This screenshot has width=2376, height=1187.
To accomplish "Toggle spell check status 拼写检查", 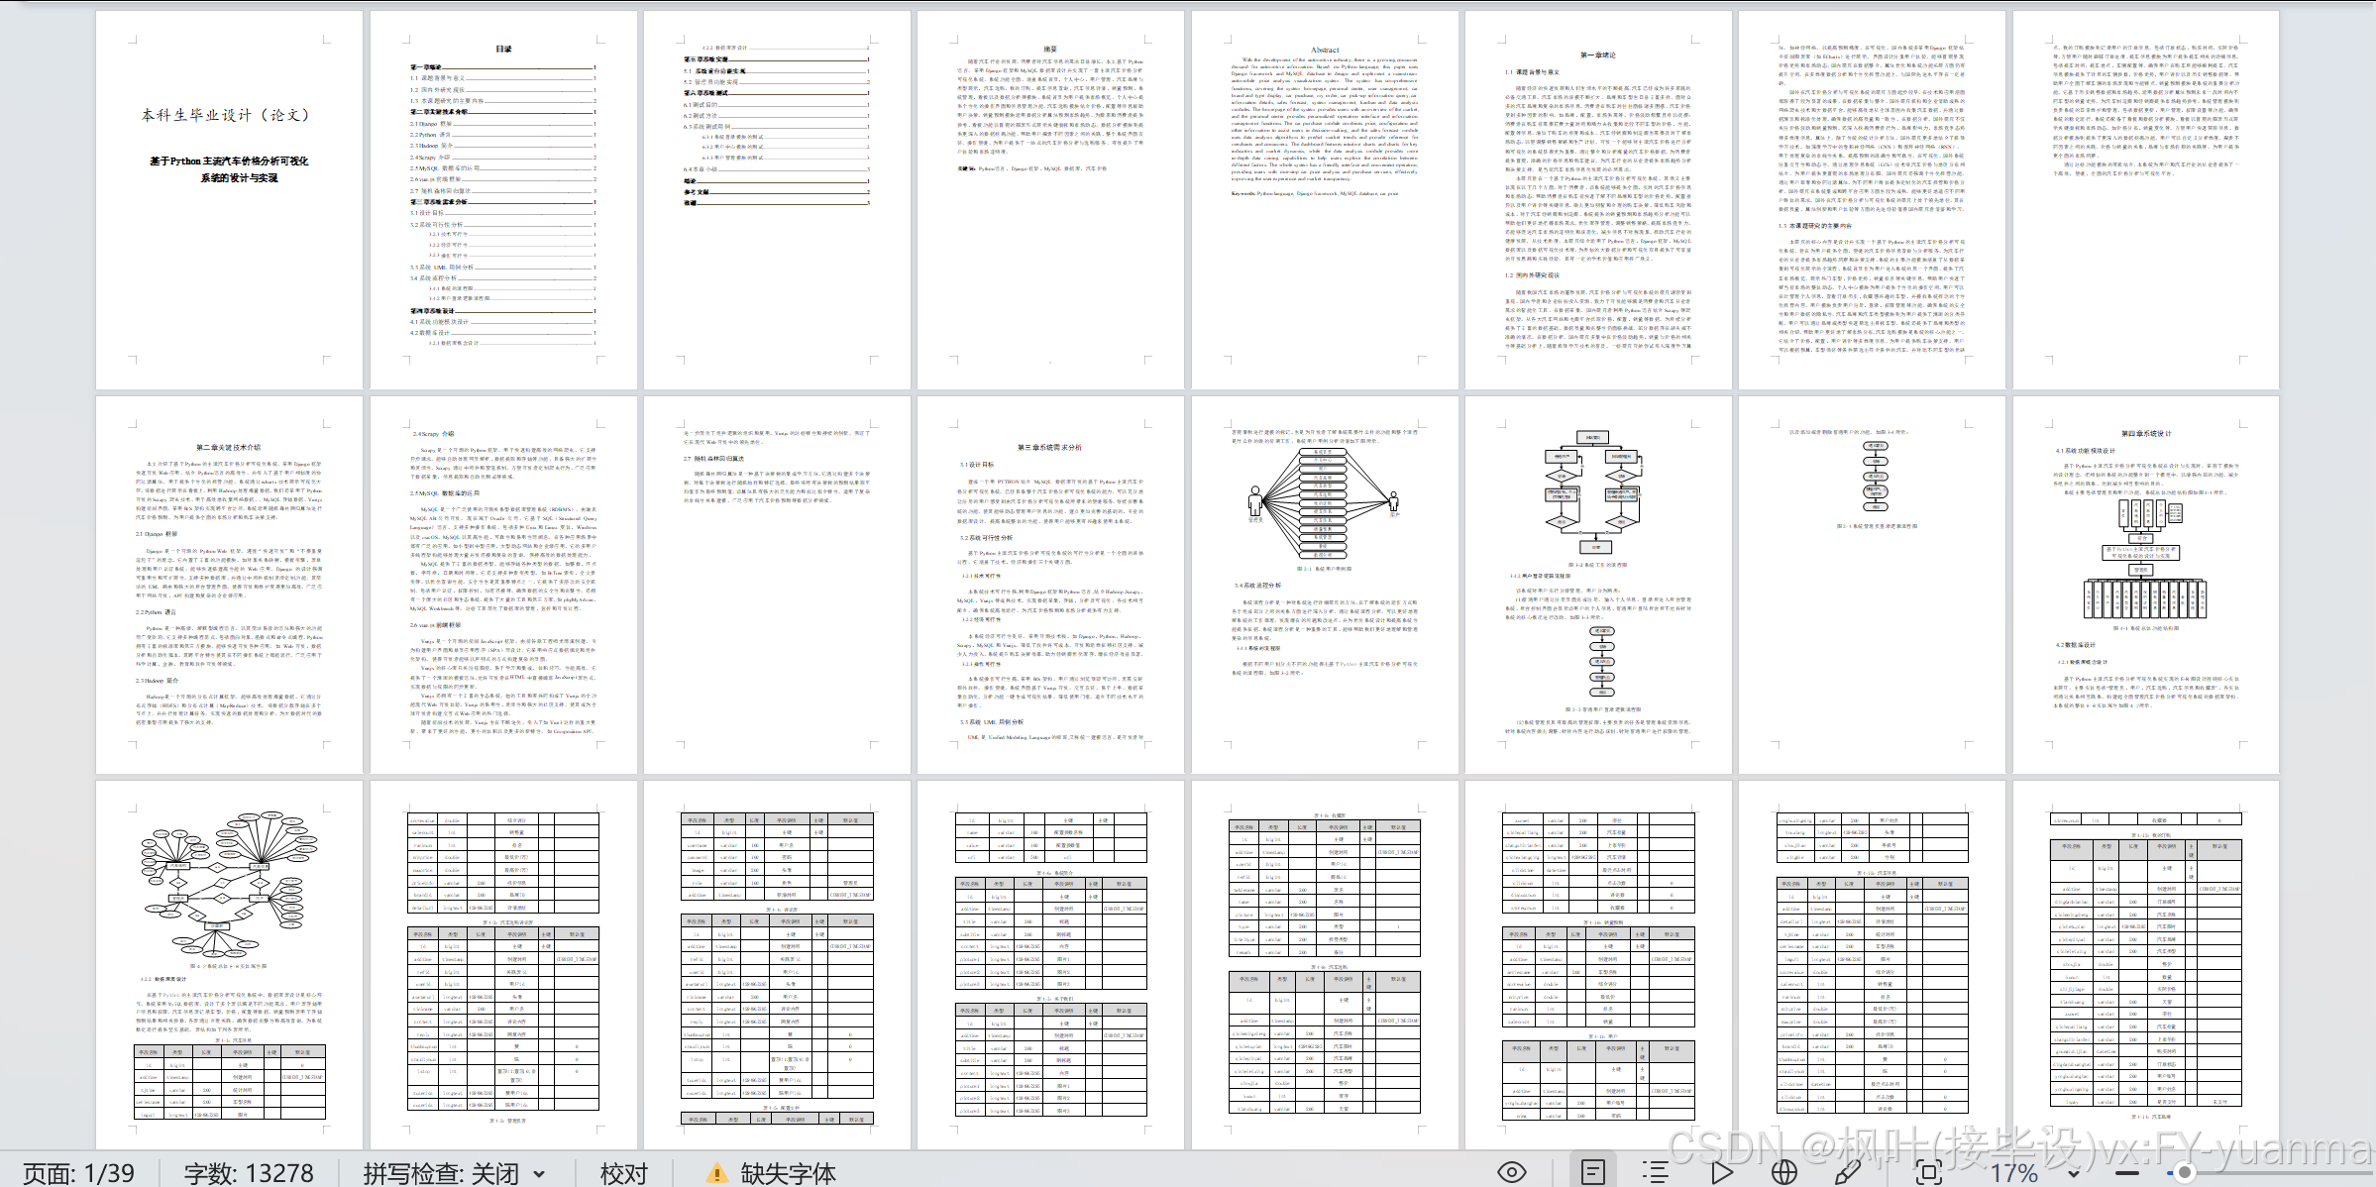I will pos(440,1173).
